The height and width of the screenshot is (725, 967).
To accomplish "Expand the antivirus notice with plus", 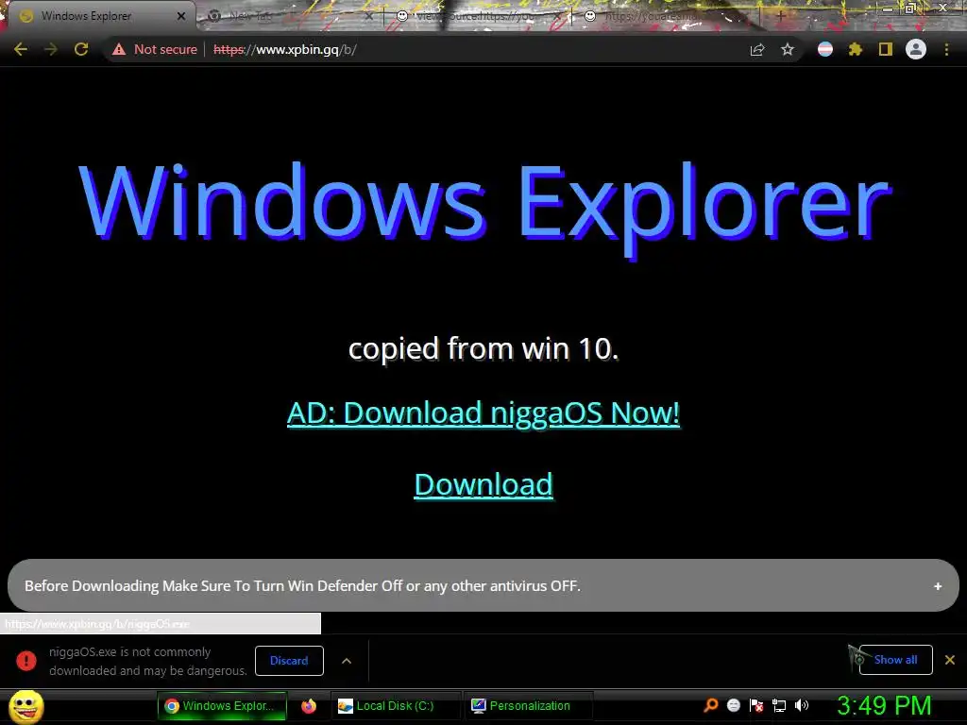I will coord(938,586).
